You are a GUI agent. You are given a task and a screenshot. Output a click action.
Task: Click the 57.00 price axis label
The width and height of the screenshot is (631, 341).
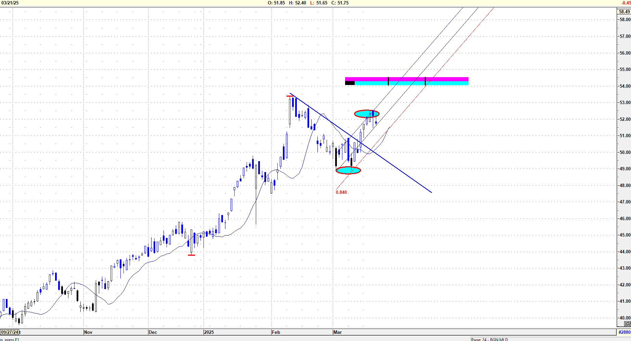click(x=625, y=36)
